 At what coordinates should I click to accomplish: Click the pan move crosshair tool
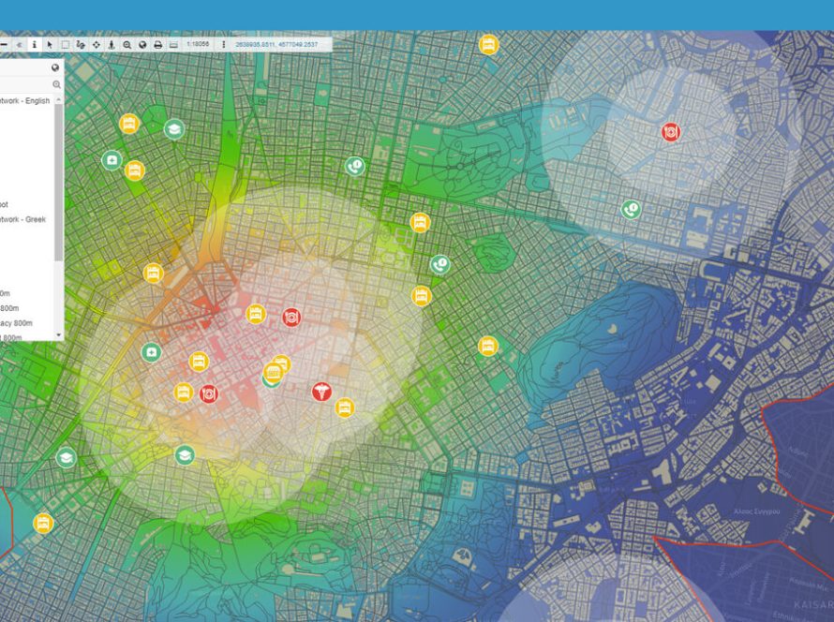coord(97,45)
